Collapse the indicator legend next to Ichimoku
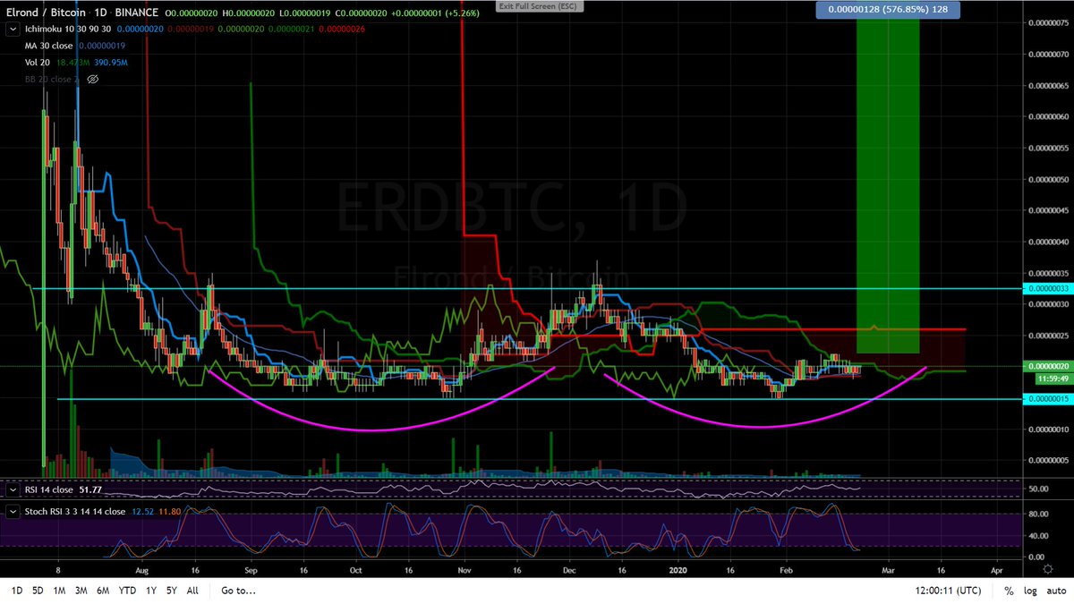Viewport: 1074px width, 604px height. click(12, 30)
